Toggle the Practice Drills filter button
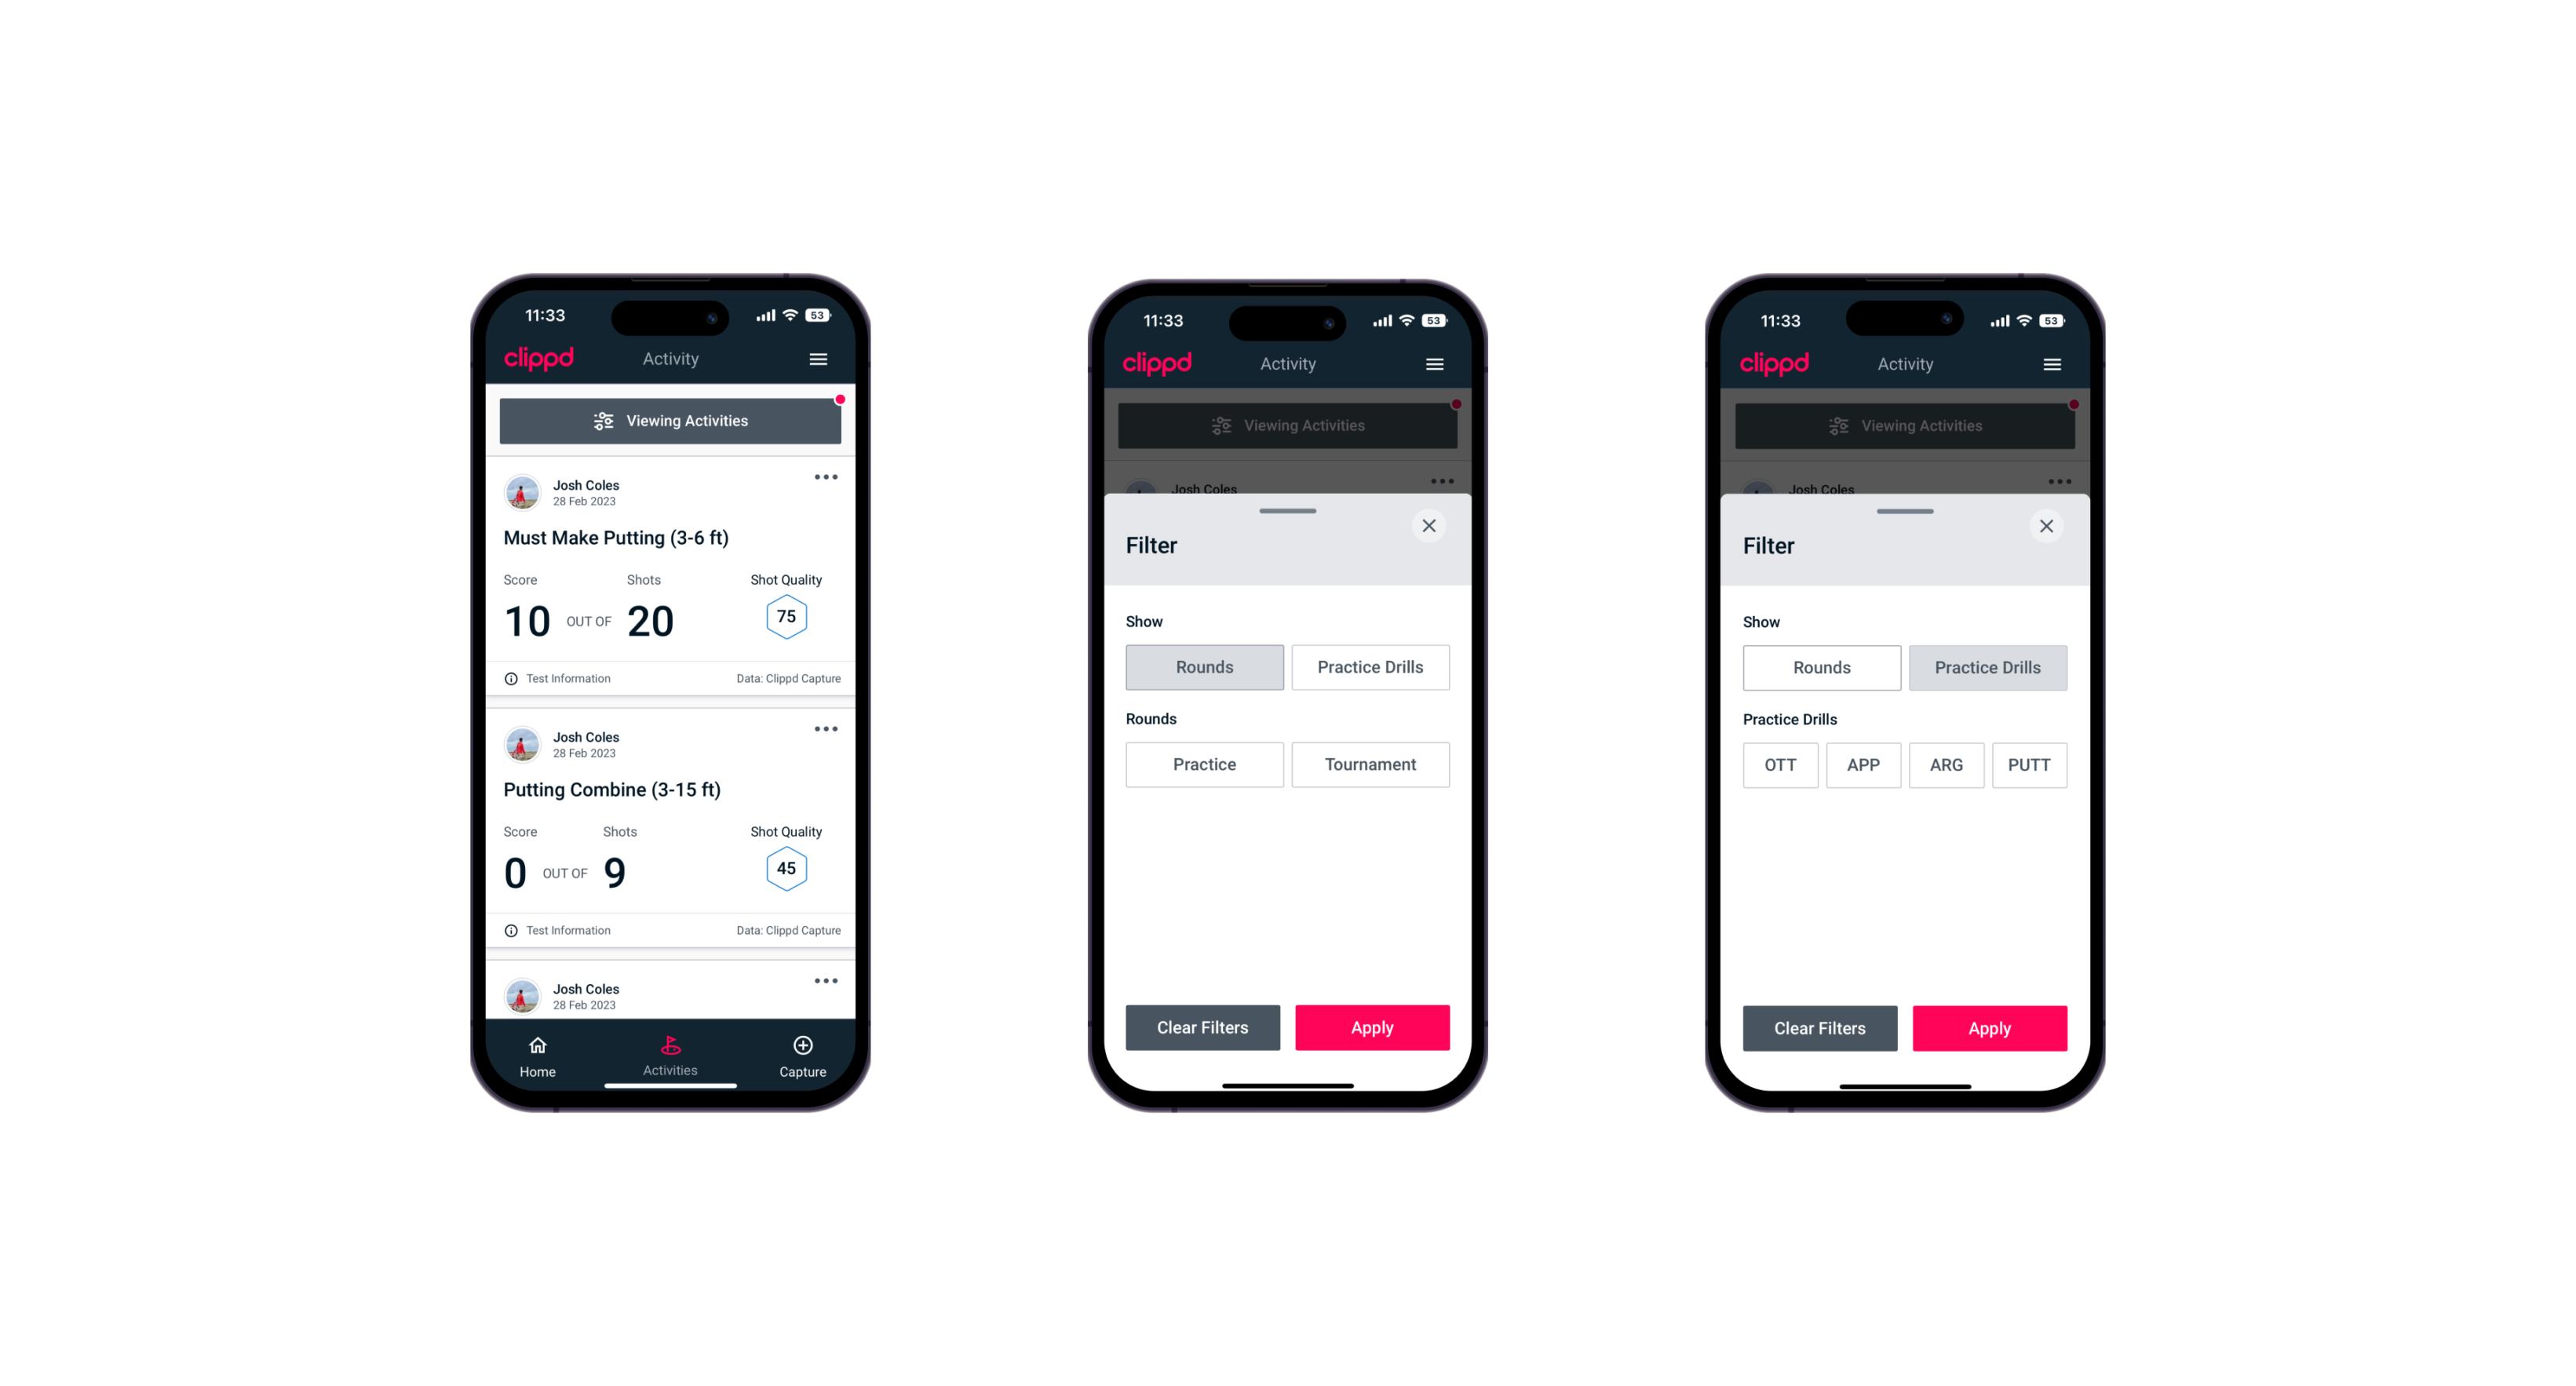The width and height of the screenshot is (2576, 1386). tap(1369, 666)
